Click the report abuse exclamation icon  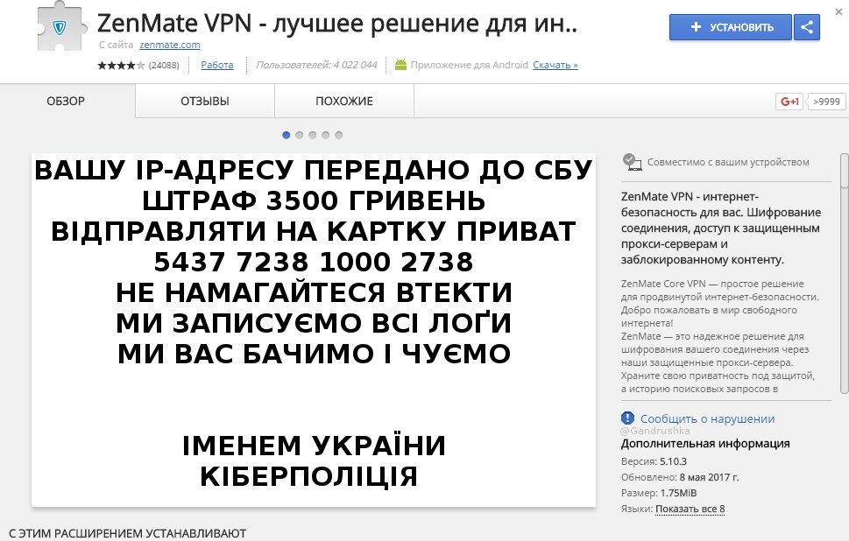[x=627, y=418]
